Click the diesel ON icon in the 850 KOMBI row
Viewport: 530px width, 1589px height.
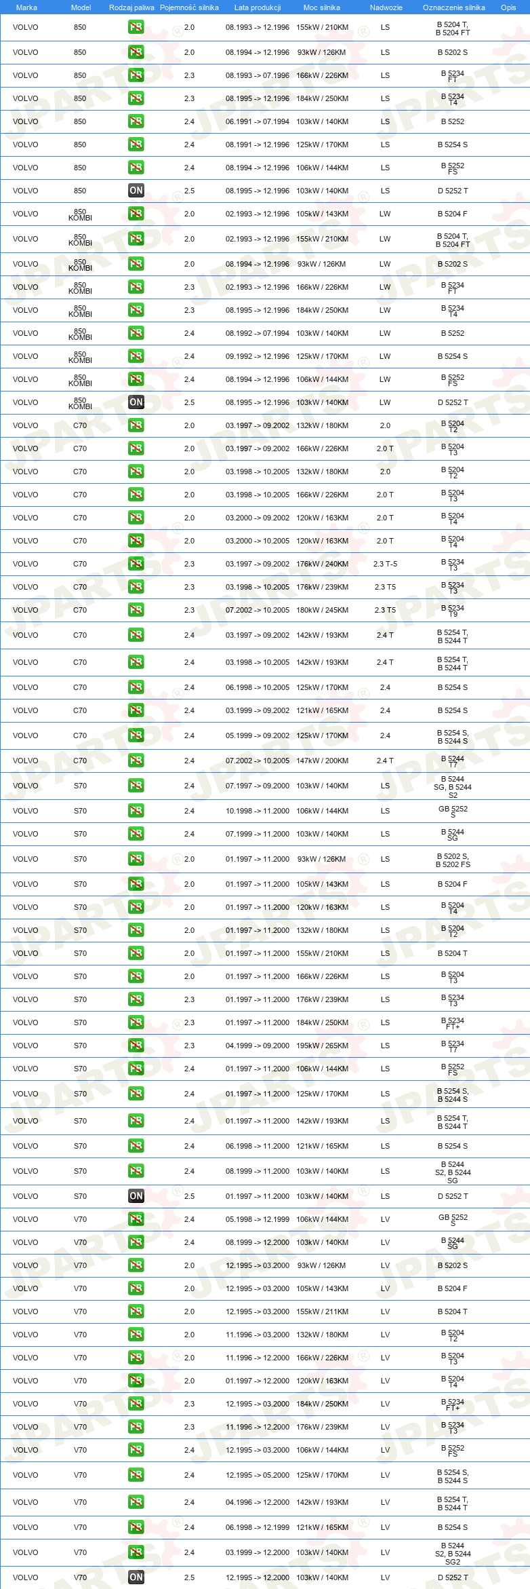pos(136,402)
